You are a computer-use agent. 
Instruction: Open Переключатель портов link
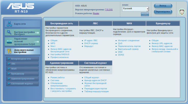(129, 46)
